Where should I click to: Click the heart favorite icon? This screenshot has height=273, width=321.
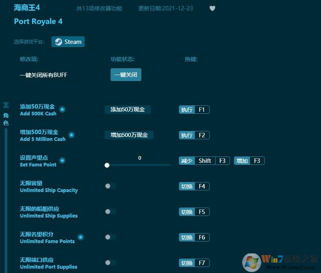pos(212,8)
